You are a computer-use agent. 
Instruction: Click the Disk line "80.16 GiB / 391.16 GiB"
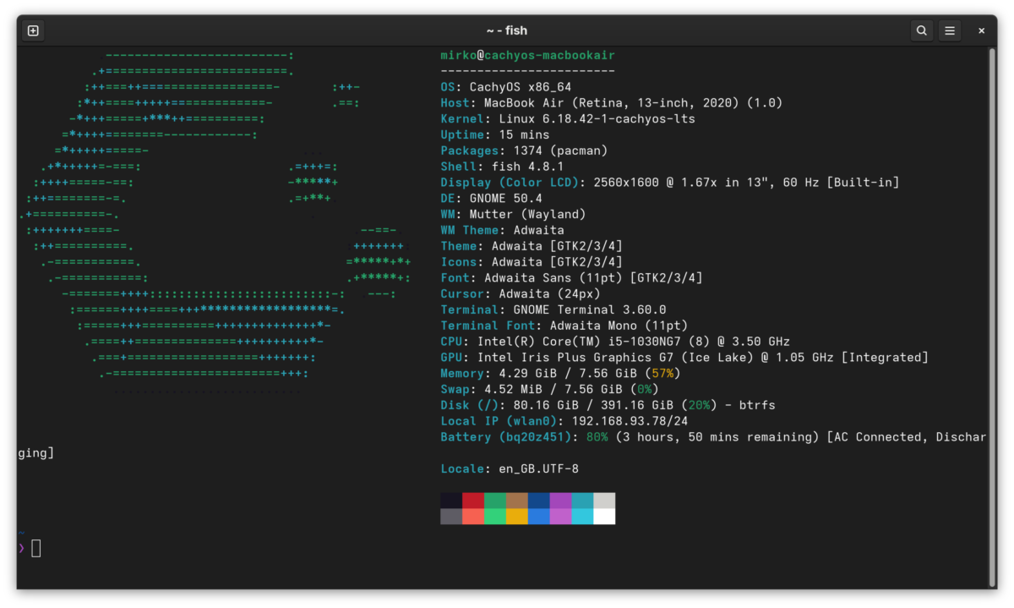pos(608,405)
